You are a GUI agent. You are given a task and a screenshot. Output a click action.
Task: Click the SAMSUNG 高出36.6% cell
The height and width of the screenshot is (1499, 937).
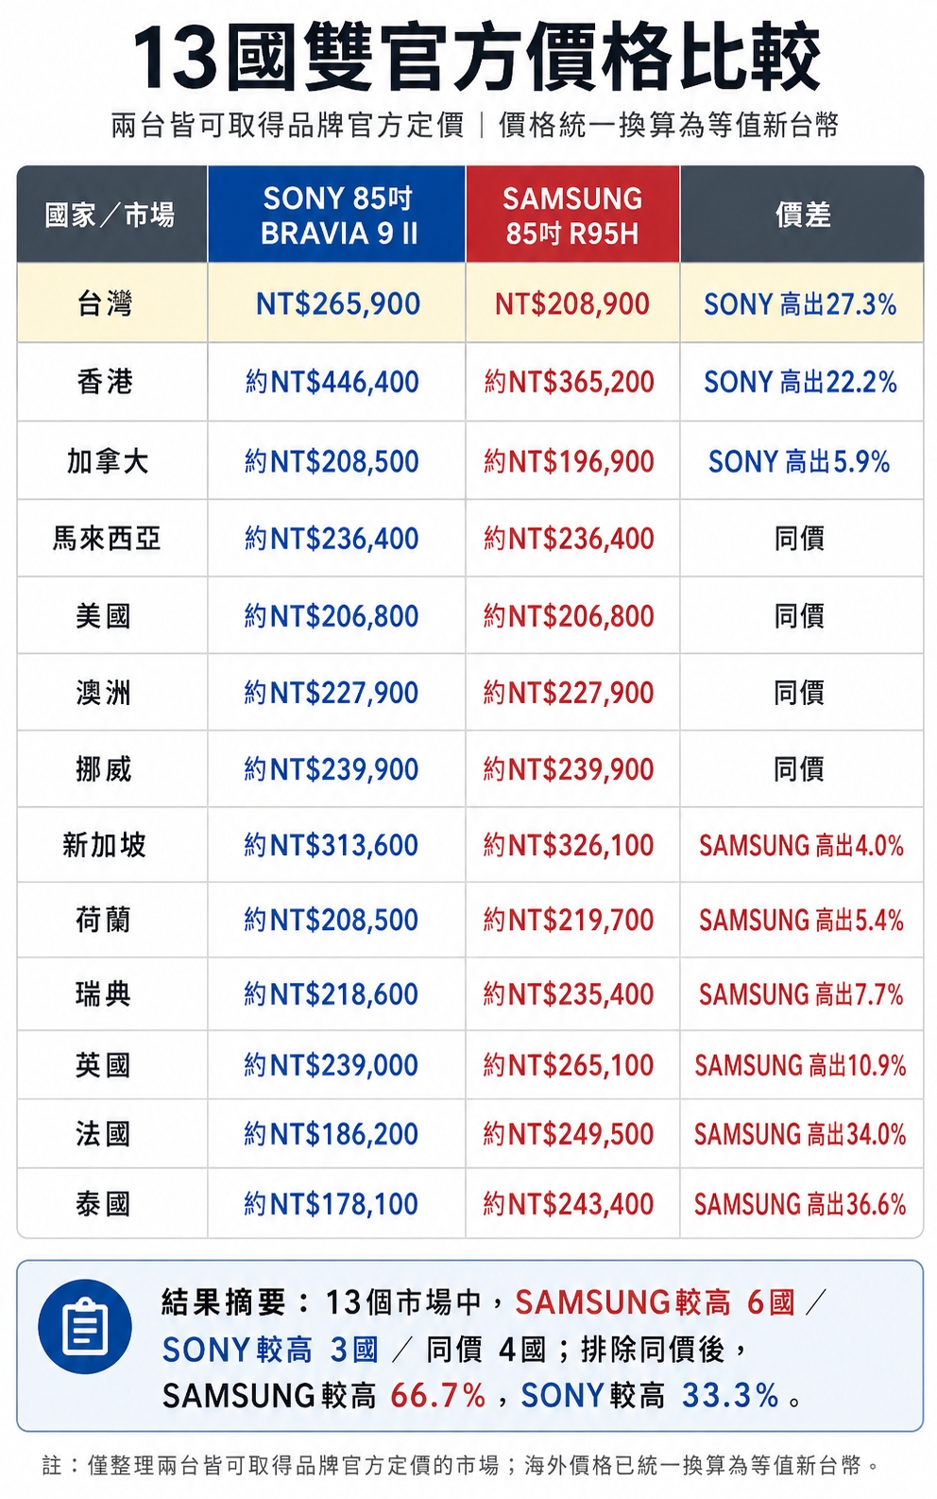pyautogui.click(x=801, y=1204)
